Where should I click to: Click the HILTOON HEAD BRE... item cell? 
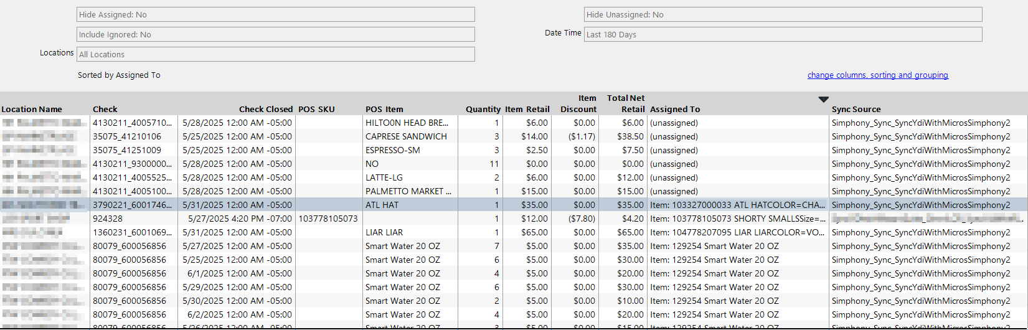click(x=407, y=123)
